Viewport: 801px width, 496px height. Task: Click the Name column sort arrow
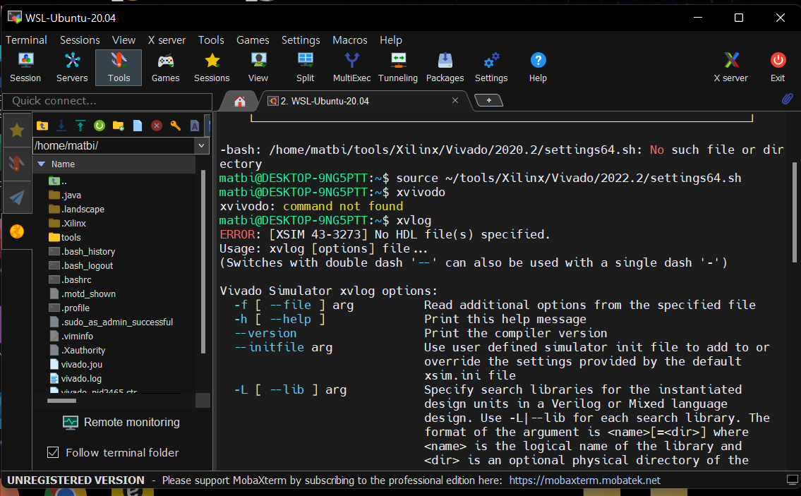[x=41, y=164]
